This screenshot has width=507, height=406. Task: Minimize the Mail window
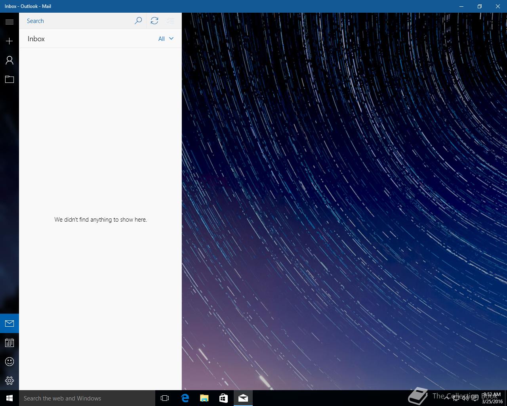click(461, 6)
